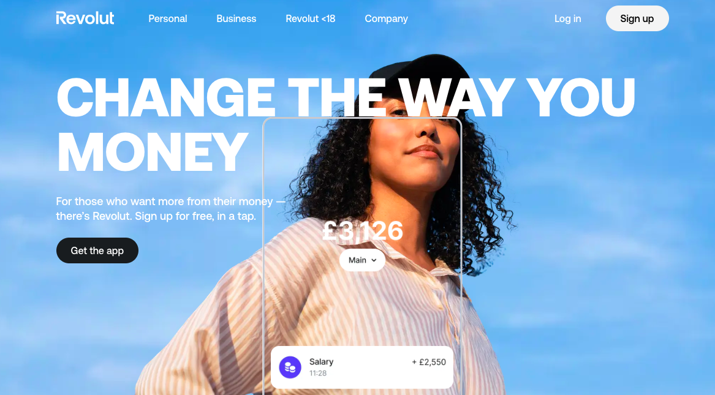Open the Business menu

236,19
